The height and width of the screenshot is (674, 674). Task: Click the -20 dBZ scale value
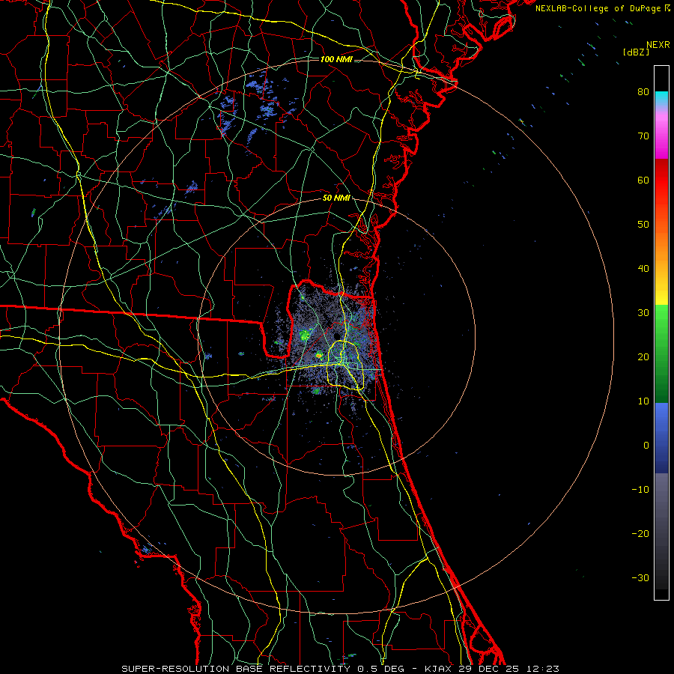pos(640,534)
